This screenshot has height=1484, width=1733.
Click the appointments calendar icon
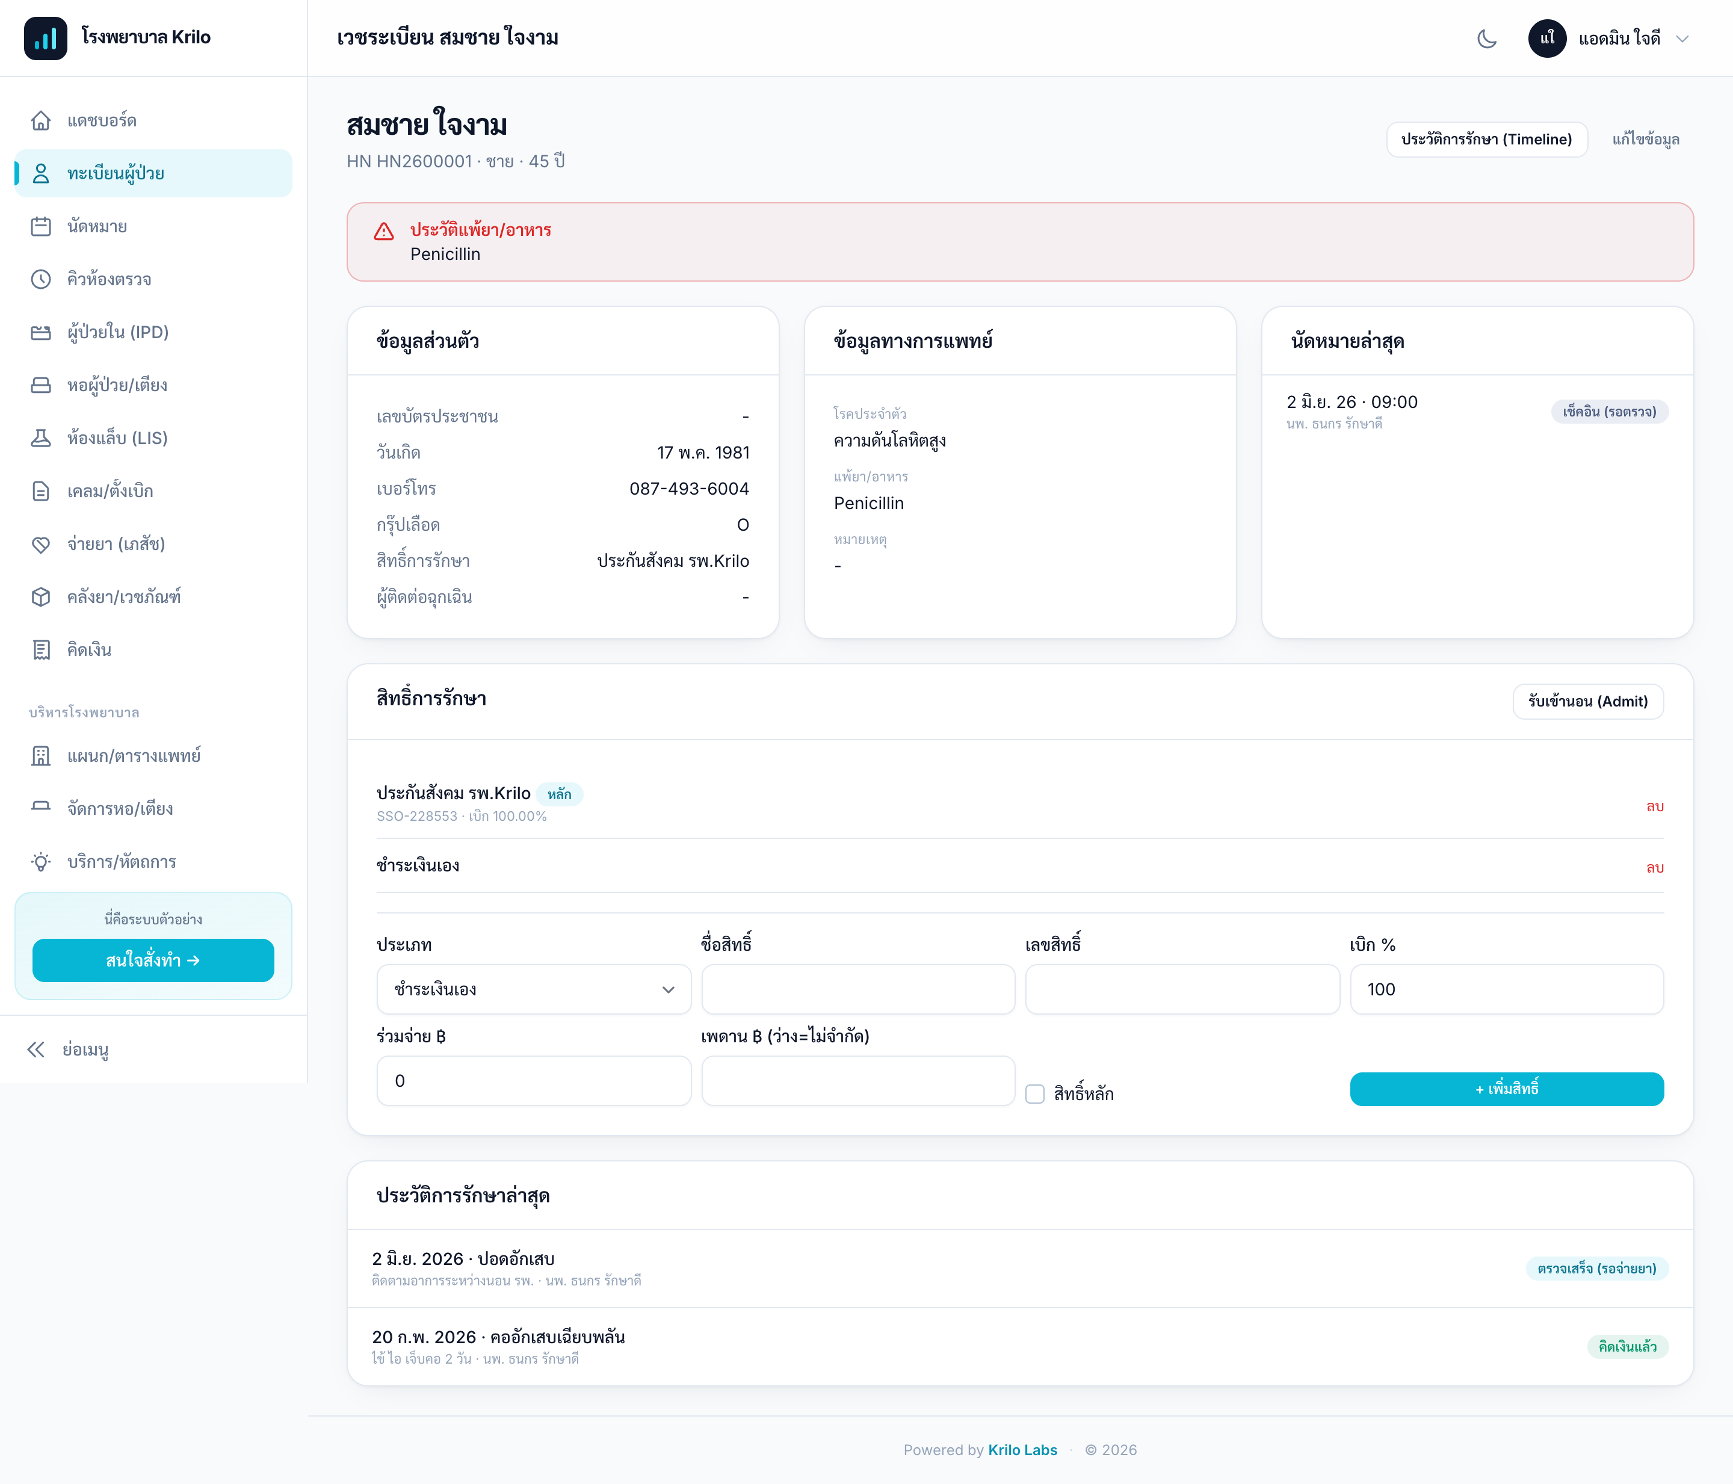[41, 227]
